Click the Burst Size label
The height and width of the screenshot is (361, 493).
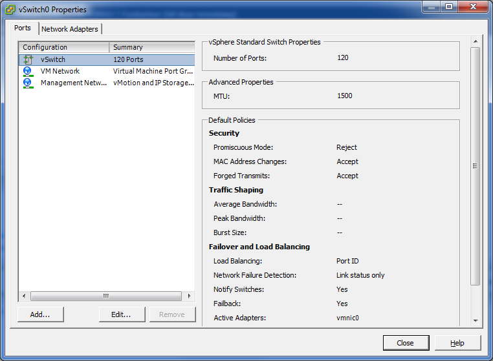click(x=230, y=232)
